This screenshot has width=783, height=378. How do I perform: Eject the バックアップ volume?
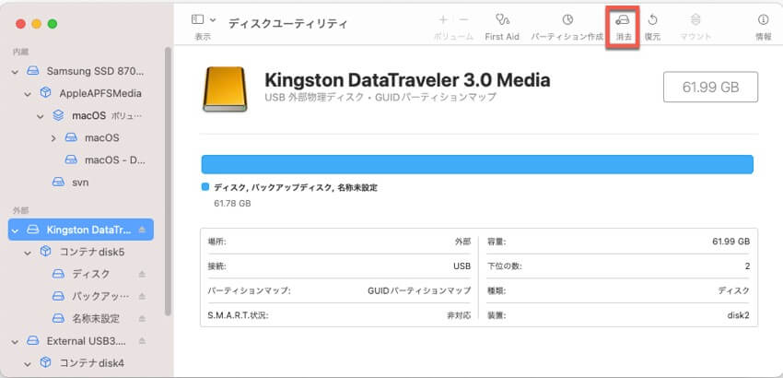142,297
